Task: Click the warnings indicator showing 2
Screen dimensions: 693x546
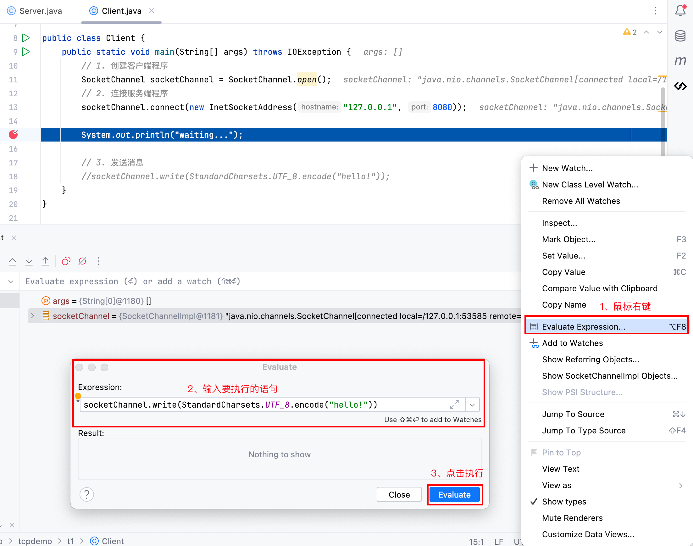Action: point(630,32)
